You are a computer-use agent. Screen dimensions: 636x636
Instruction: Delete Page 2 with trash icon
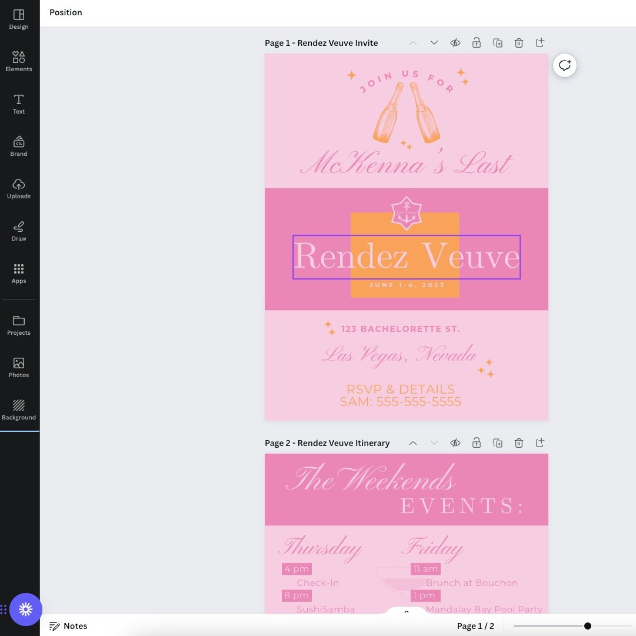(519, 443)
